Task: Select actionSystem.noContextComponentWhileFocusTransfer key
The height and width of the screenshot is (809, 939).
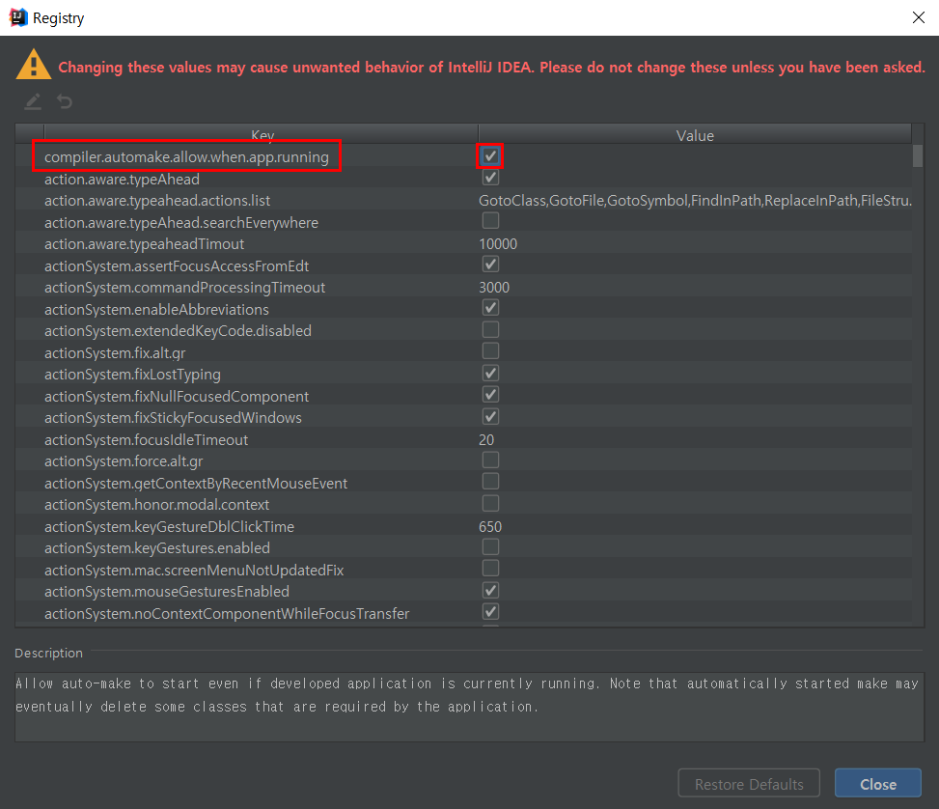Action: [227, 614]
